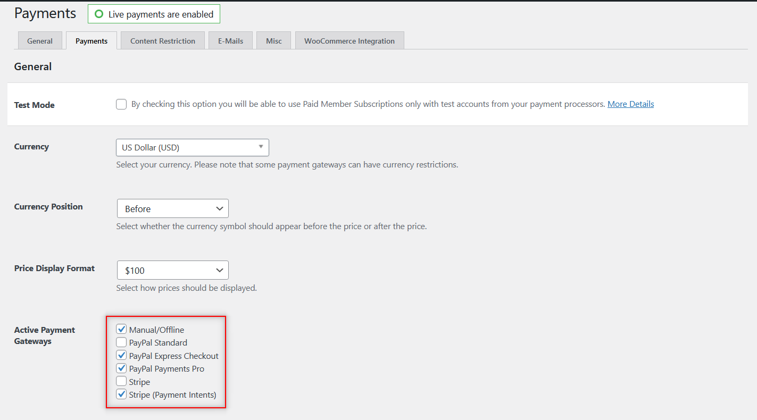The image size is (757, 420).
Task: Click the green circle status icon
Action: pos(98,14)
